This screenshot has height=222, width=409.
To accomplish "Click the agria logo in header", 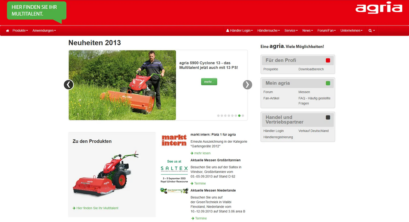I will [379, 9].
